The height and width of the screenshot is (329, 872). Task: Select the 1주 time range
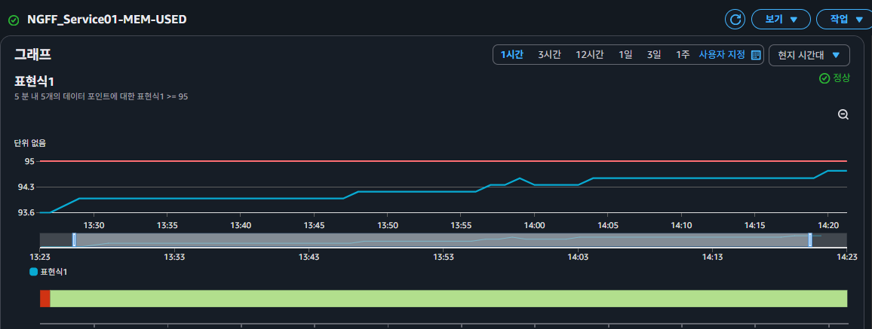[x=683, y=55]
